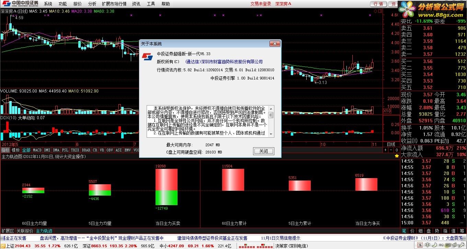This screenshot has width=467, height=249.
Task: Close the 关于本系统 dialog with its X
Action: point(274,43)
